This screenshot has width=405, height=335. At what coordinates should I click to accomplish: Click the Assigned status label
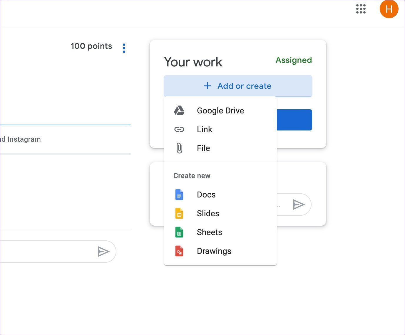click(294, 60)
